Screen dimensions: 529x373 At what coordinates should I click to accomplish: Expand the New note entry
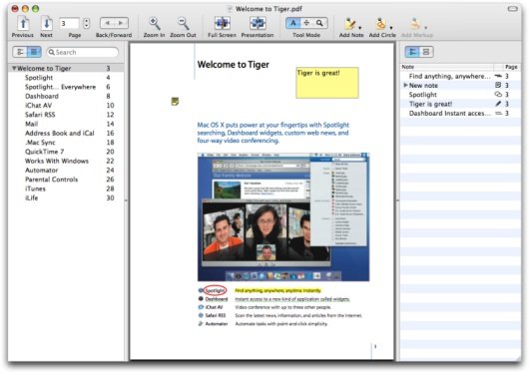405,86
